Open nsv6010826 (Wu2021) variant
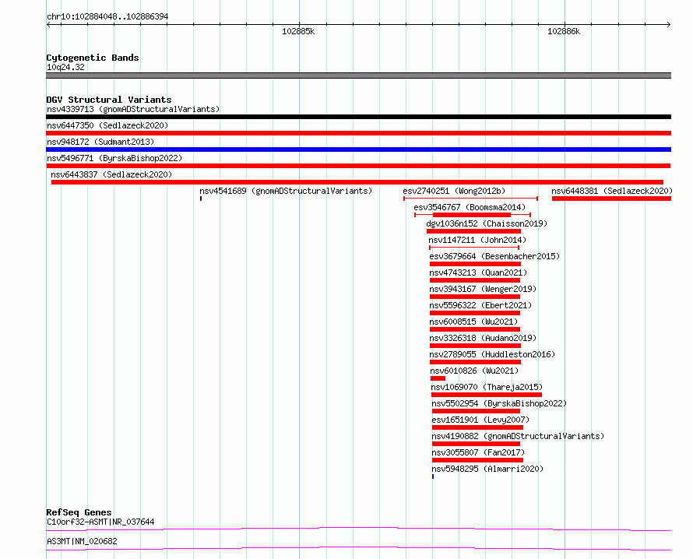The image size is (693, 559). click(474, 371)
